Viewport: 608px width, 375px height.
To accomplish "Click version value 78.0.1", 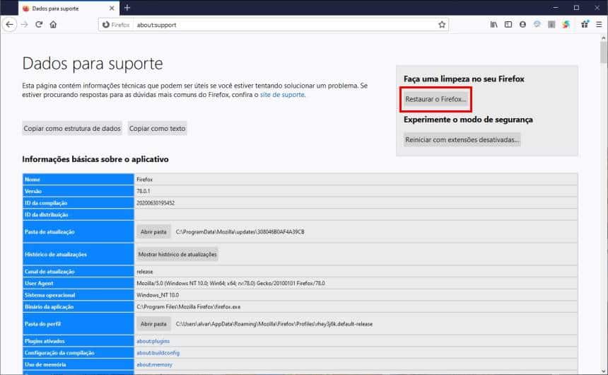I will point(143,191).
